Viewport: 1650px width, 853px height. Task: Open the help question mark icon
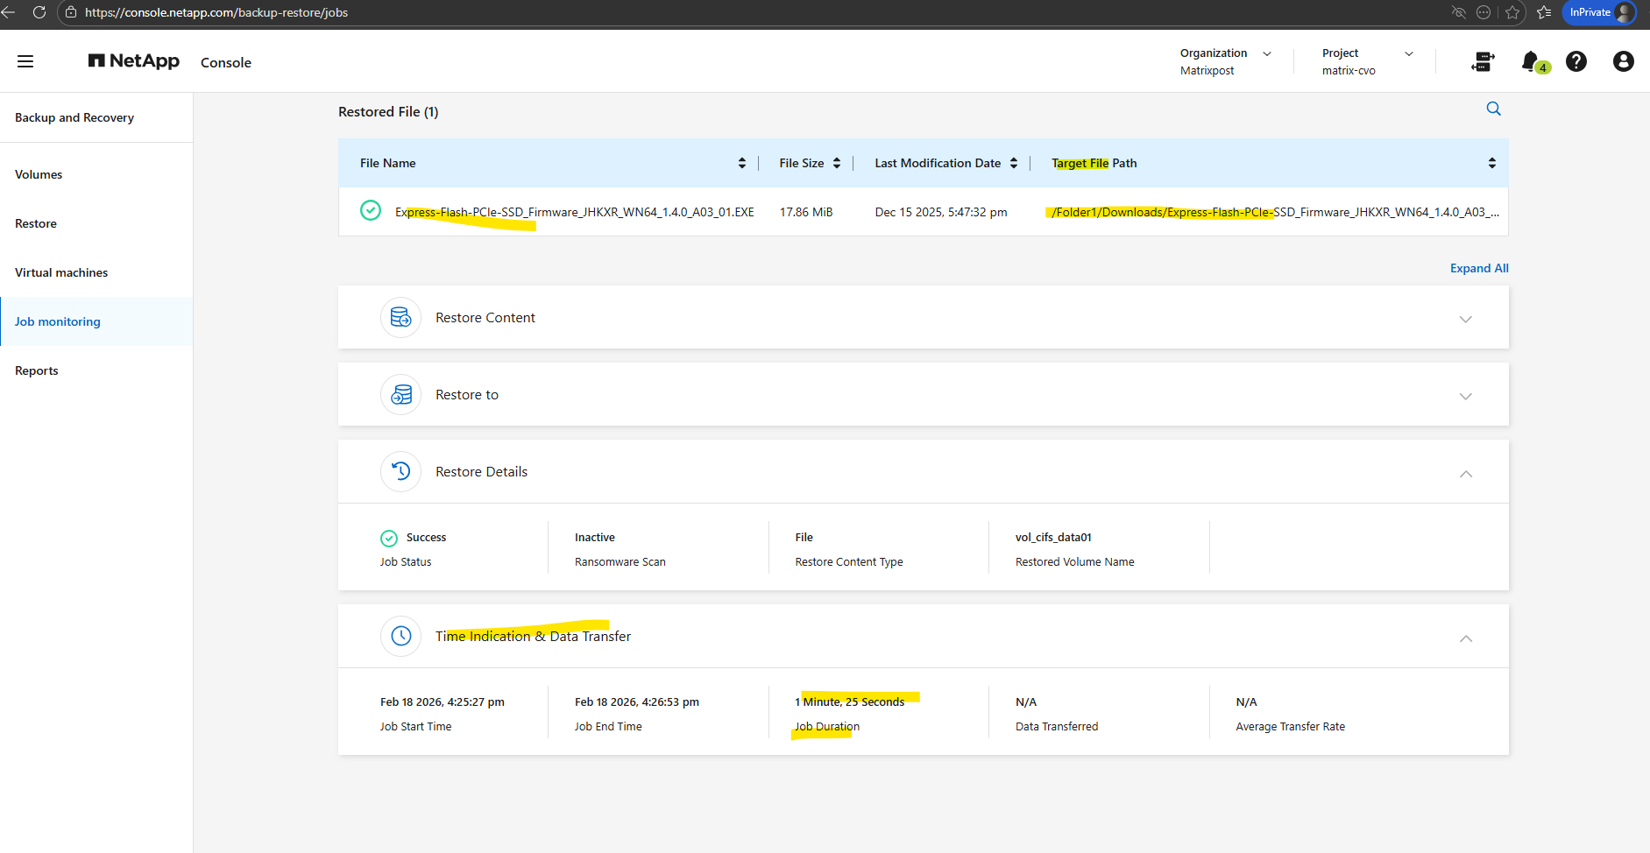pos(1576,61)
